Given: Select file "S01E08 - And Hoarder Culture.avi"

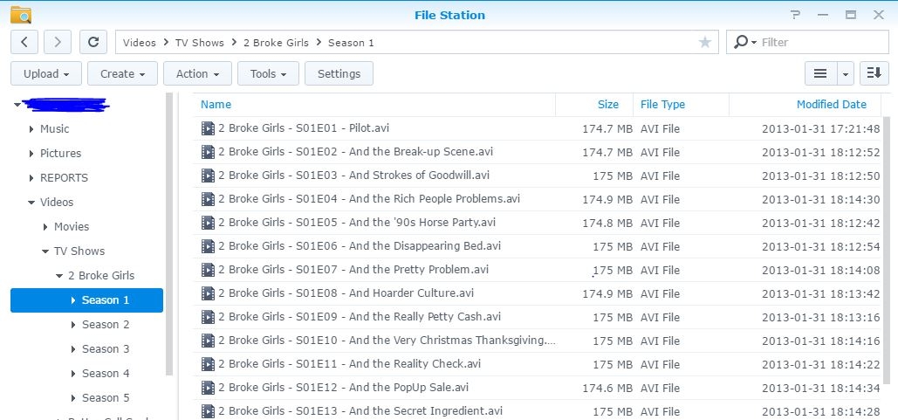Looking at the screenshot, I should coord(346,293).
